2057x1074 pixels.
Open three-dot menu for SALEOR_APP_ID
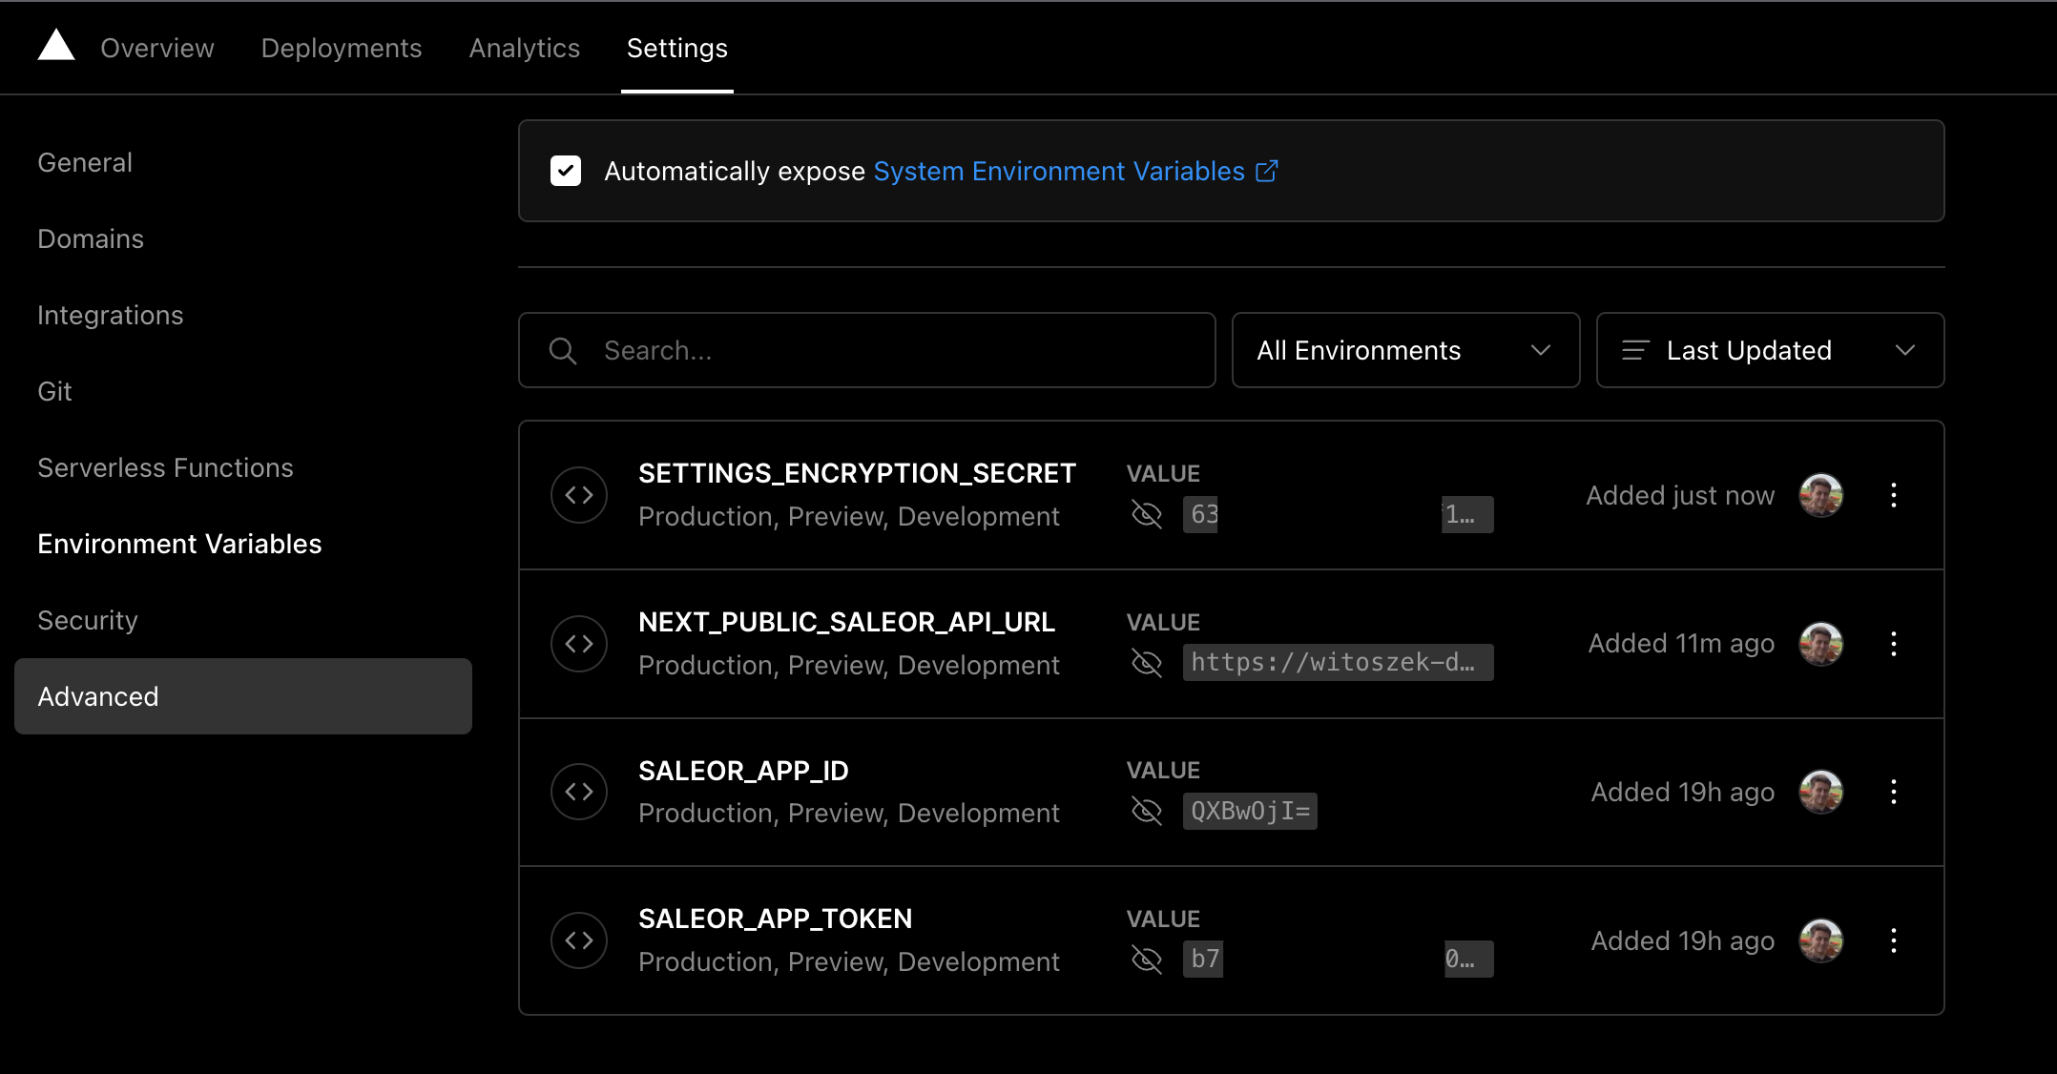tap(1894, 792)
